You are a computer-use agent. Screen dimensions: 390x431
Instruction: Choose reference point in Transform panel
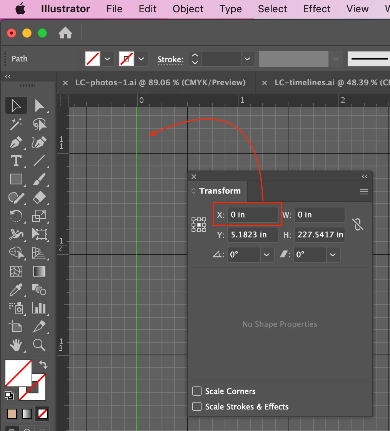(x=199, y=225)
